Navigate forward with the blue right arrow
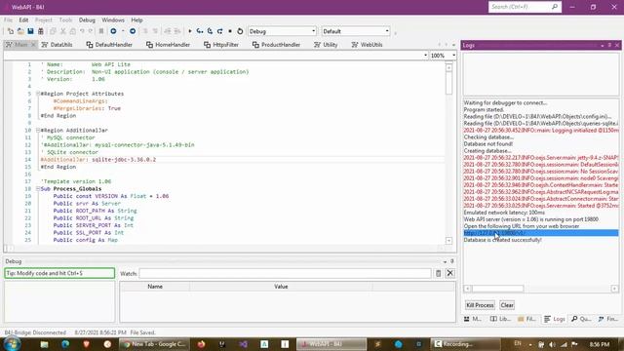This screenshot has width=624, height=351. 133,31
